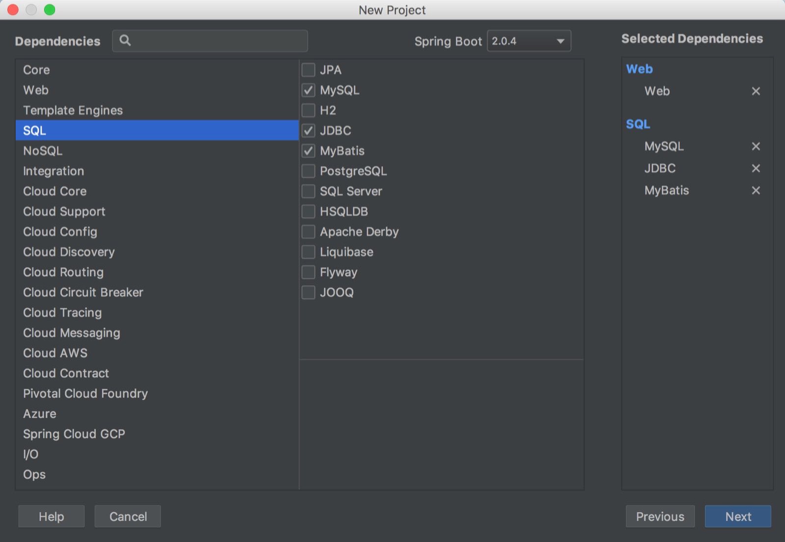Open the Spring Boot version dropdown
The height and width of the screenshot is (542, 785).
click(529, 41)
